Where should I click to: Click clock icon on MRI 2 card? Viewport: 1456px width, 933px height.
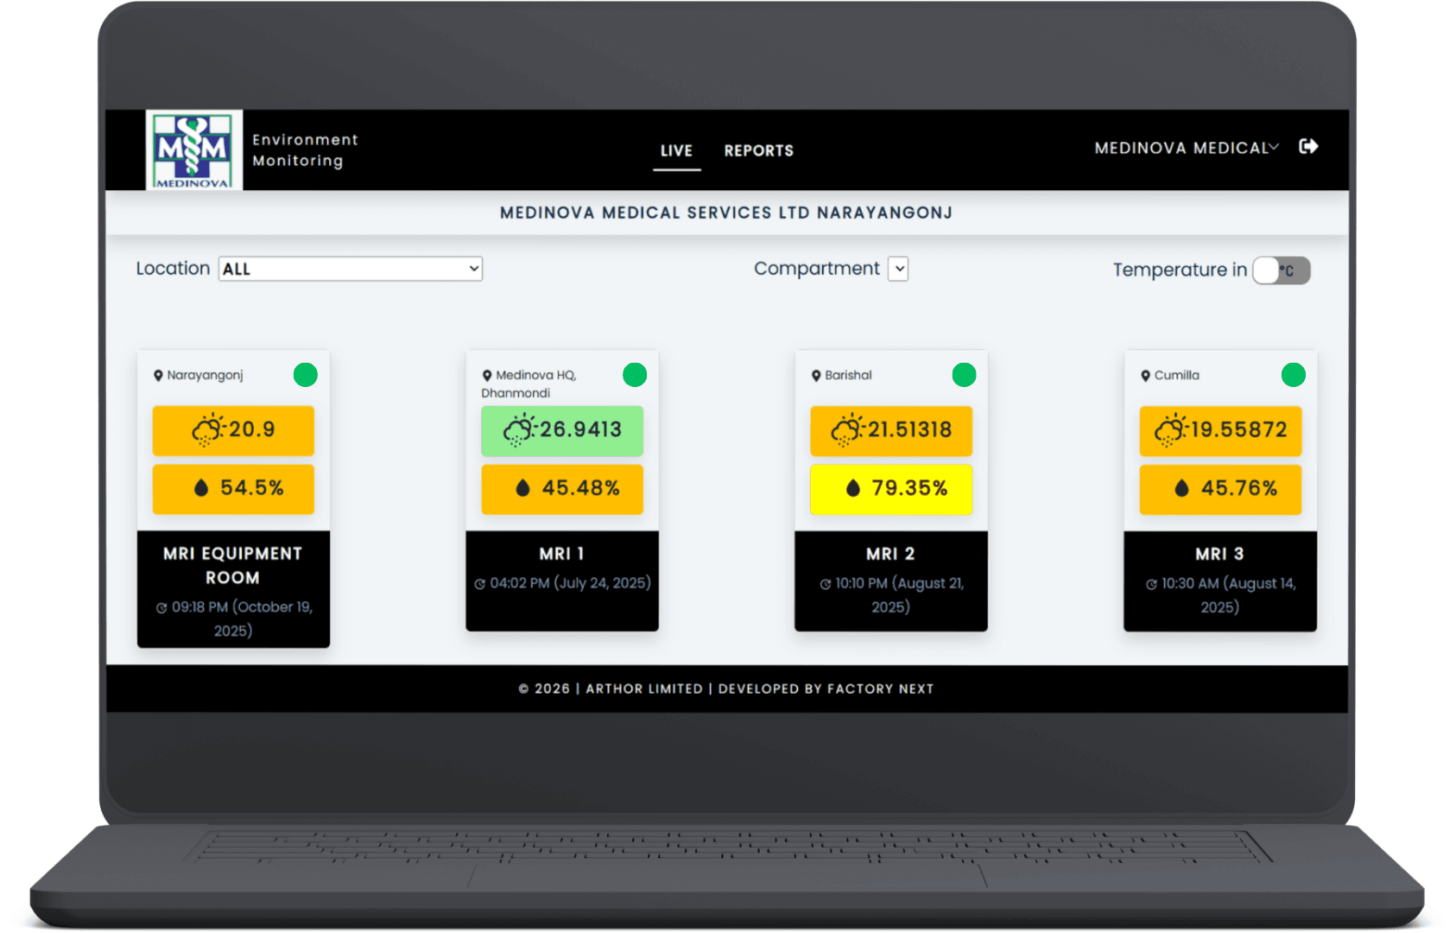click(x=826, y=584)
